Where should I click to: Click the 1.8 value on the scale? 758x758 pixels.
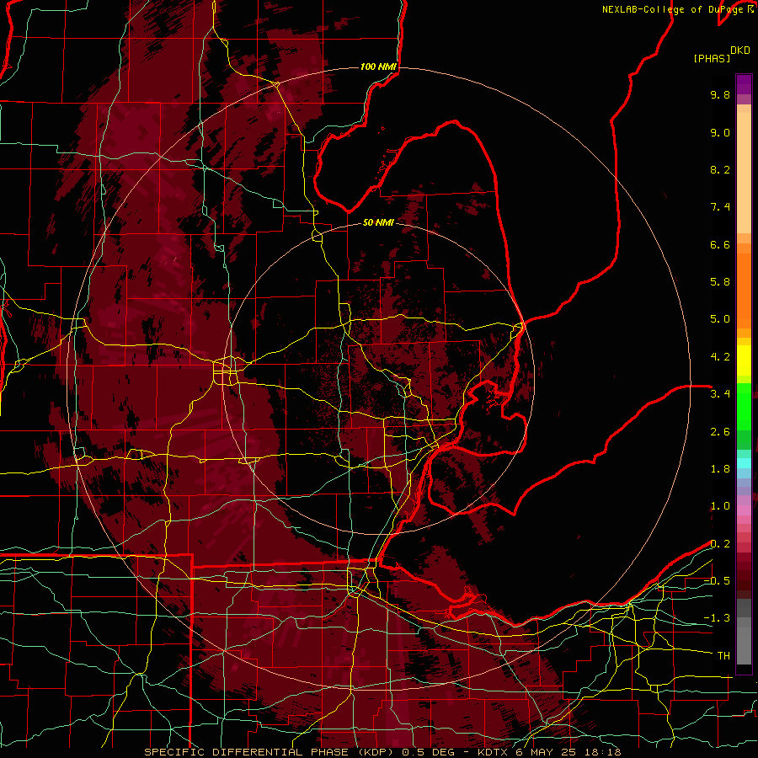[720, 469]
